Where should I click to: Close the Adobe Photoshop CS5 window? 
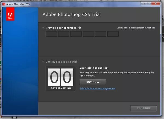(156, 4)
